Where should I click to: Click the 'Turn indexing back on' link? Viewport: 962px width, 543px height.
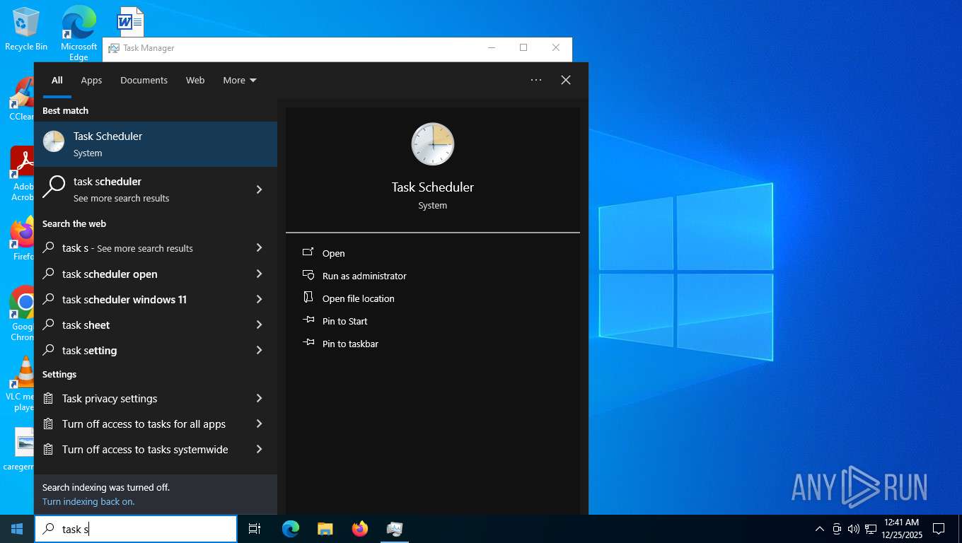pos(88,501)
